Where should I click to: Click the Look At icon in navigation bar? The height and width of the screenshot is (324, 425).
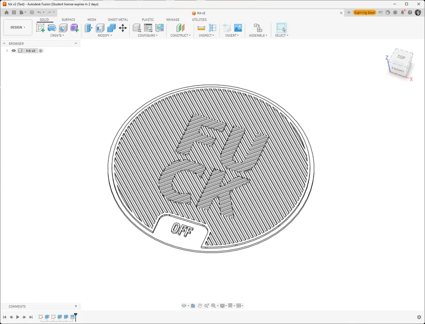point(193,306)
